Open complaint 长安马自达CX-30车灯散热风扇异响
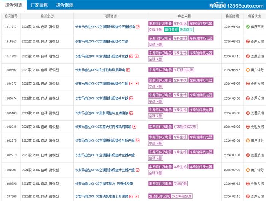 [100, 70]
